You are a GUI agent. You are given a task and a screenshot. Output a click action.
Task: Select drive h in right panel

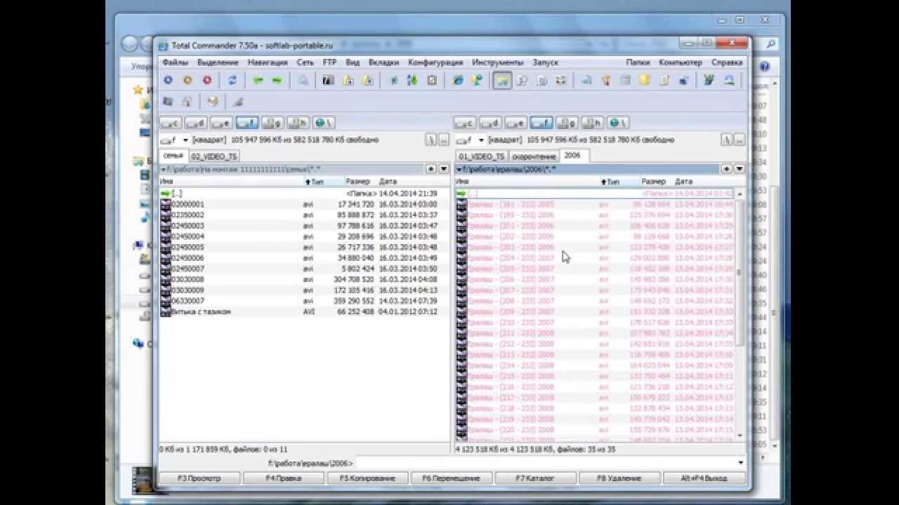(x=591, y=123)
